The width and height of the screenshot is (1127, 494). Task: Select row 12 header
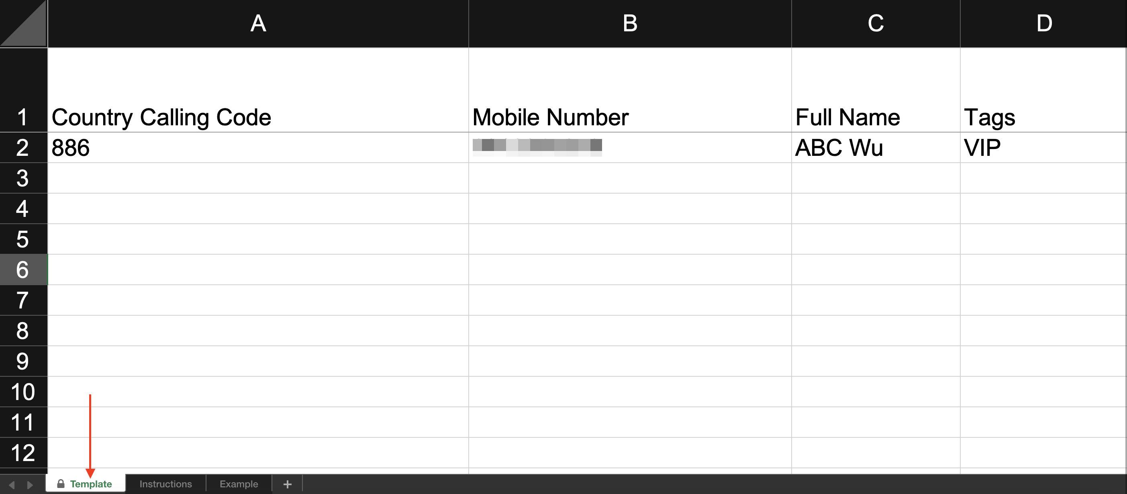(x=24, y=453)
